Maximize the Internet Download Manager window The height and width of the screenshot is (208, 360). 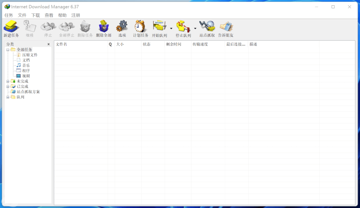[333, 7]
